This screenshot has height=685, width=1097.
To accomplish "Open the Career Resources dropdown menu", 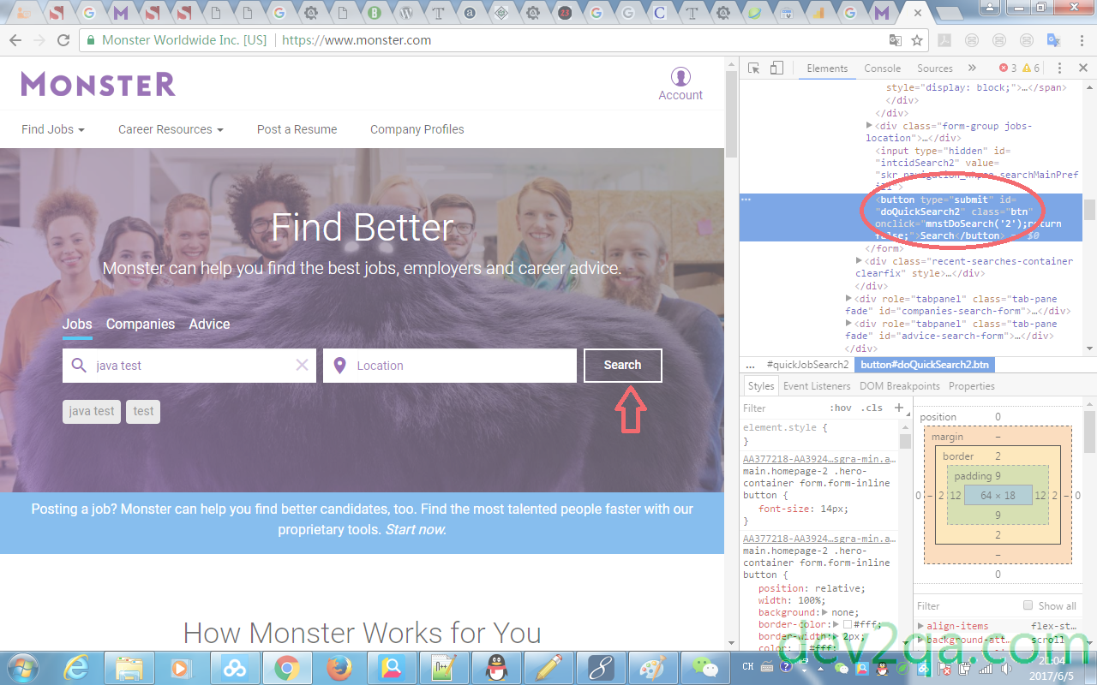I will coord(171,129).
